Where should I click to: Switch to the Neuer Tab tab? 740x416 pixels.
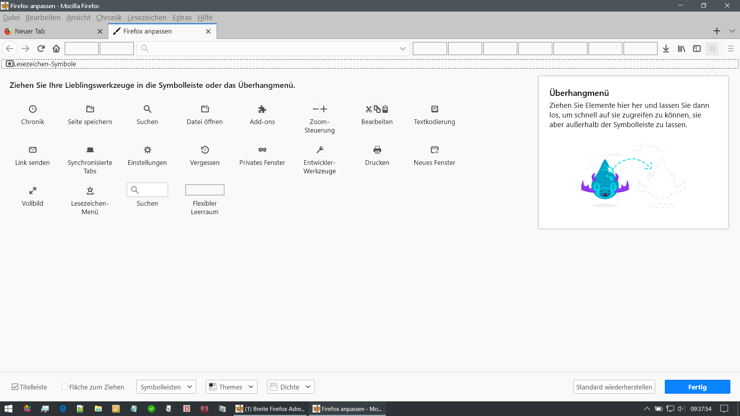coord(50,31)
